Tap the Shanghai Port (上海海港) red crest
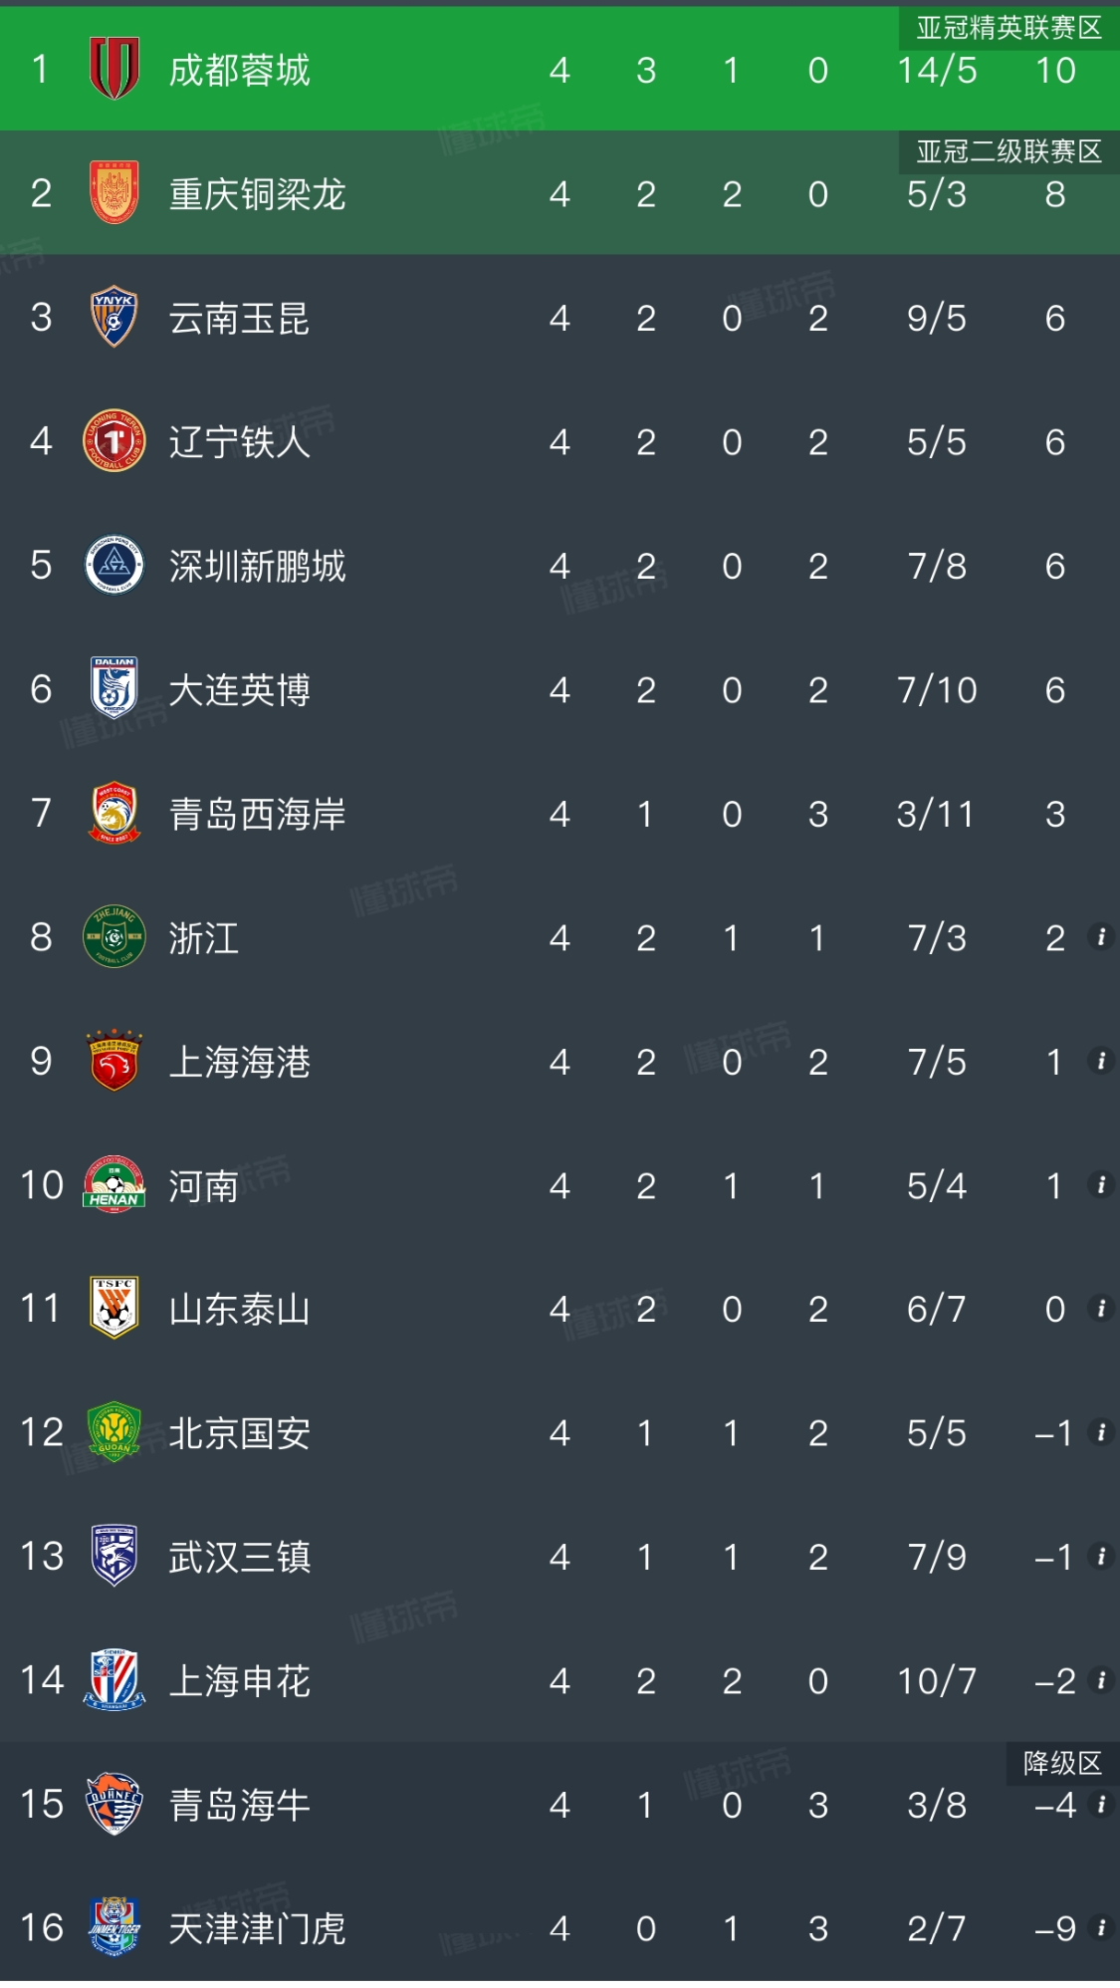Image resolution: width=1120 pixels, height=1988 pixels. tap(113, 1061)
